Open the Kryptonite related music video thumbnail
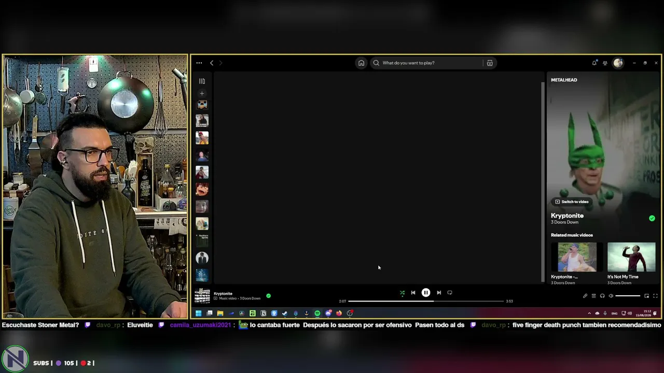This screenshot has height=373, width=664. (x=577, y=257)
